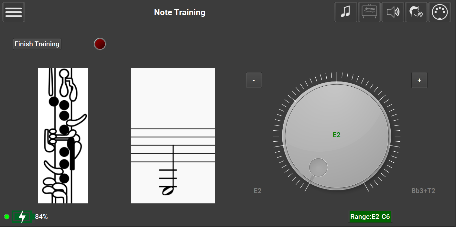456x227 pixels.
Task: Click the minus button beside the dial
Action: pyautogui.click(x=254, y=80)
